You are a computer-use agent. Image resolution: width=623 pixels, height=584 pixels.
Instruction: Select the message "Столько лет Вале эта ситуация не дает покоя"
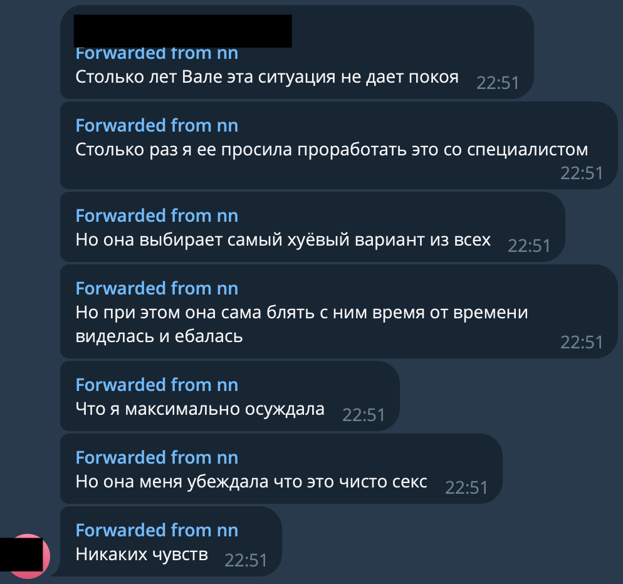click(267, 77)
